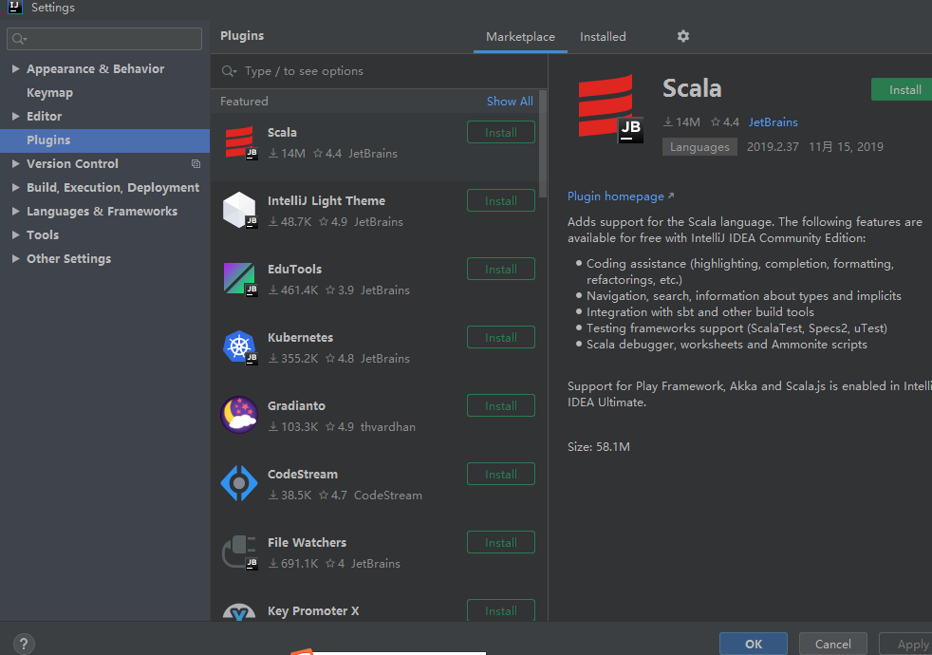Install the Scala plugin from the list
Screen dimensions: 932x655
click(500, 133)
